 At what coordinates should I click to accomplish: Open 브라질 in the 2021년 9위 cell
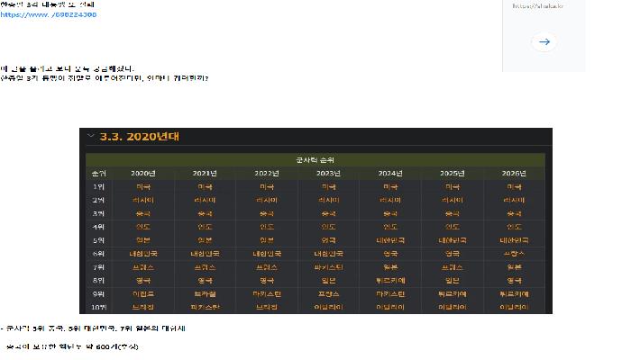(206, 294)
